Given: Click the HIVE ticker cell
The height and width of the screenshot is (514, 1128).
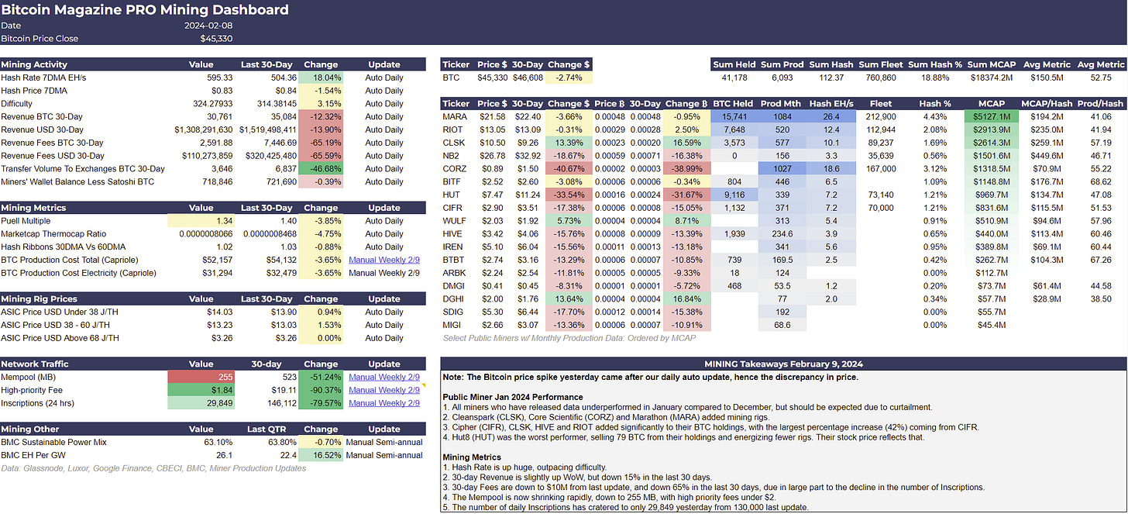Looking at the screenshot, I should [452, 233].
